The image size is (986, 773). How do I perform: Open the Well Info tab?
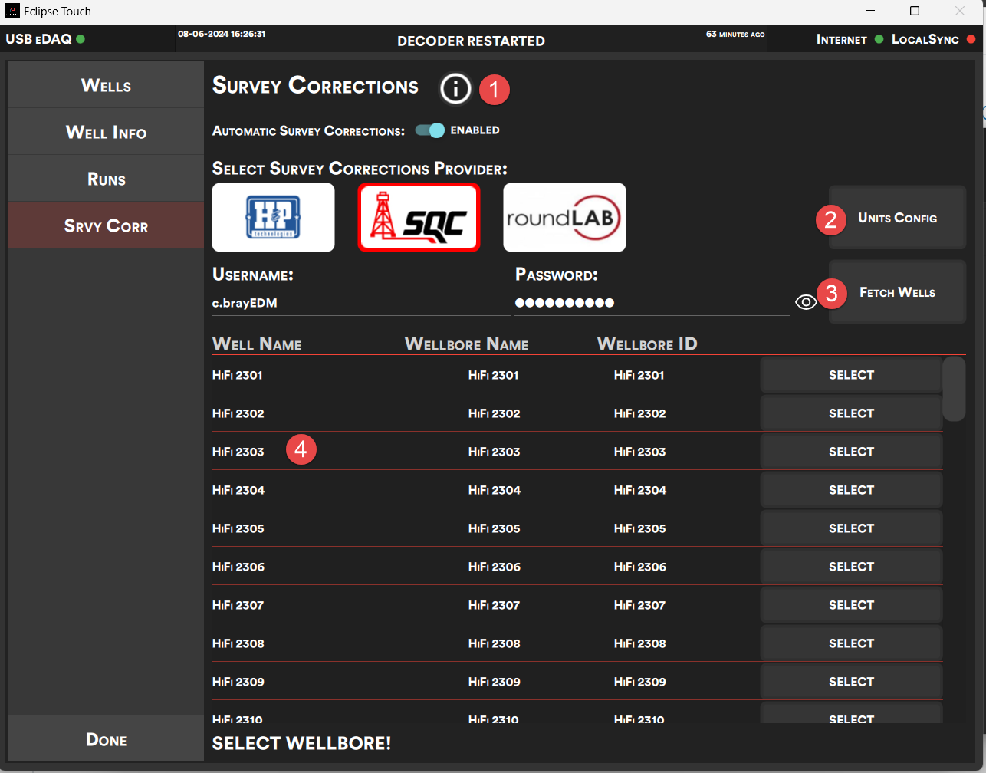106,132
